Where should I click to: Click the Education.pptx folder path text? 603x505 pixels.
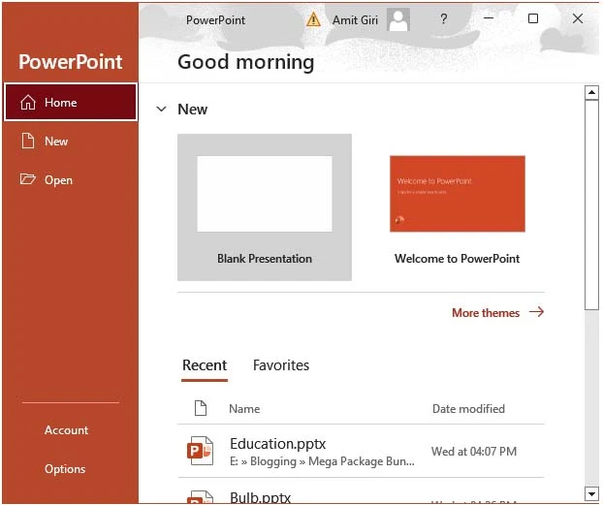point(322,461)
